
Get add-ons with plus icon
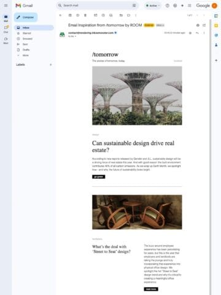pos(216,60)
